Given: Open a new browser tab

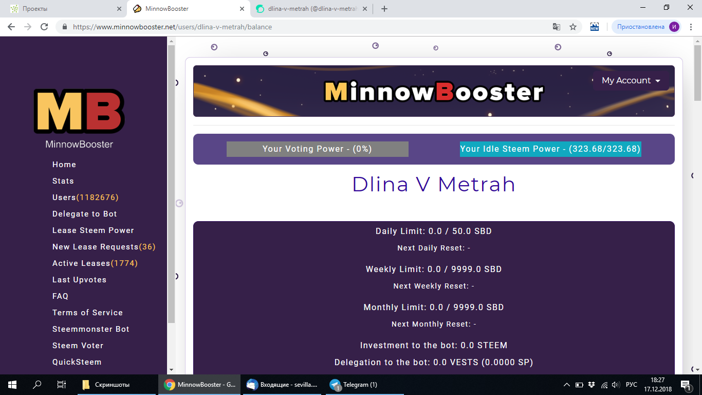Looking at the screenshot, I should [384, 9].
